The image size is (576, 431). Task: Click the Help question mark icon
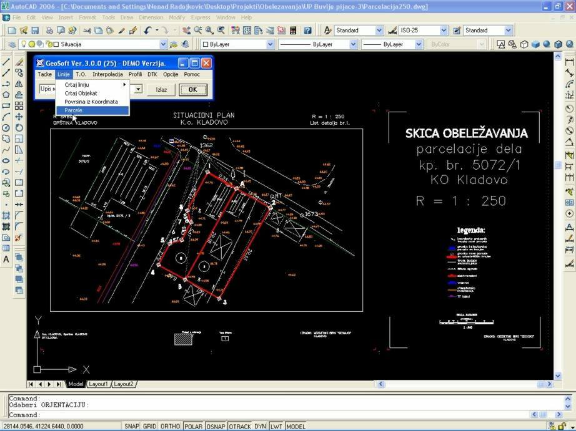pos(307,31)
